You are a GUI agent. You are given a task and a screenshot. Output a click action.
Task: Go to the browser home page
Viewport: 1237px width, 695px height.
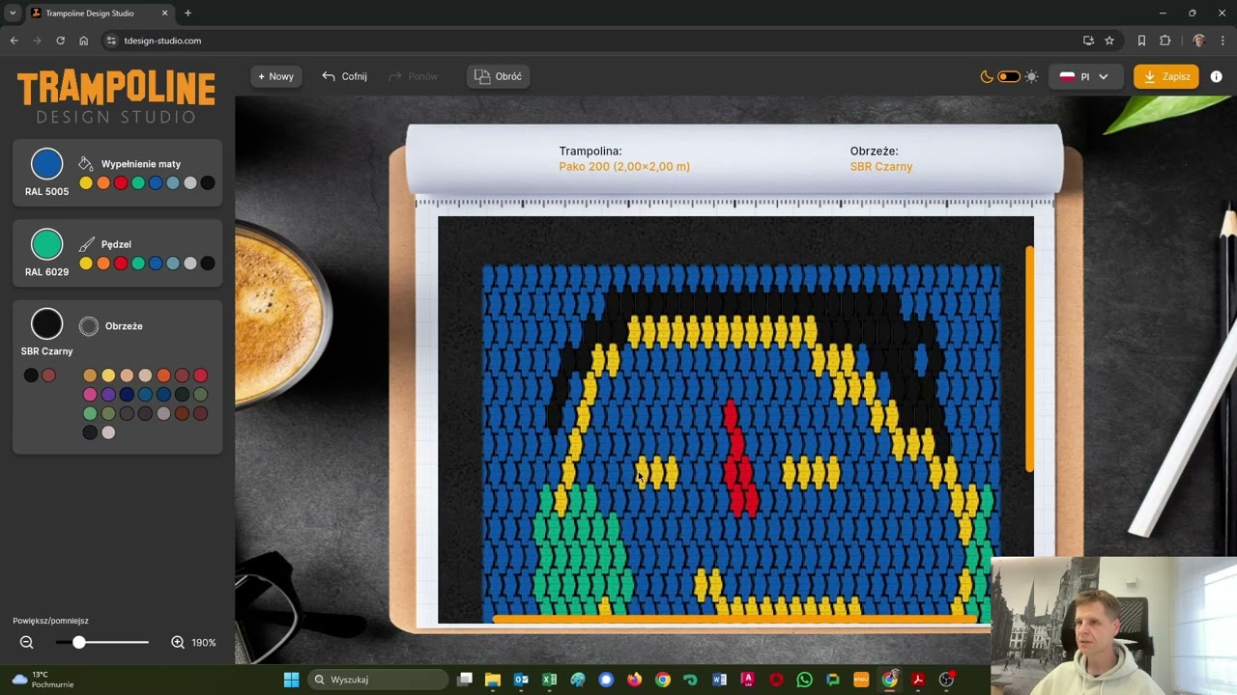click(83, 41)
